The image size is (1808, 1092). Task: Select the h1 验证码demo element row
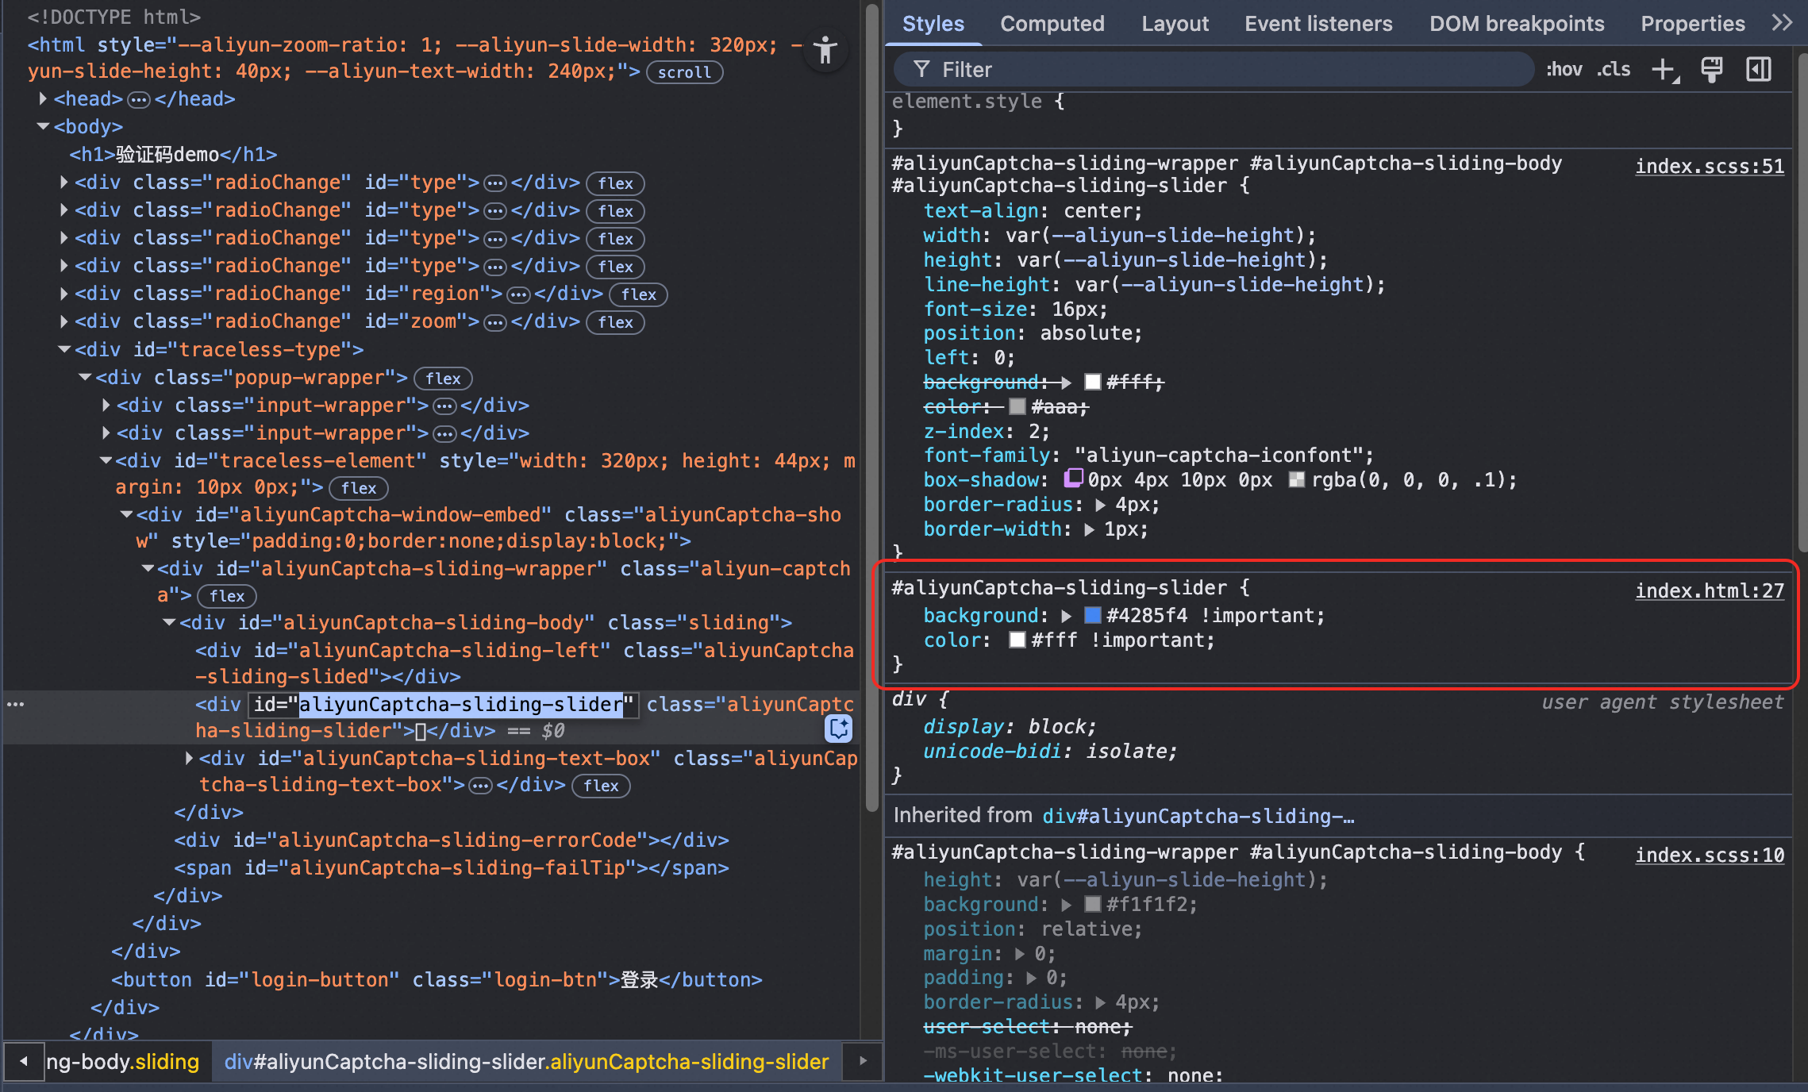click(173, 155)
